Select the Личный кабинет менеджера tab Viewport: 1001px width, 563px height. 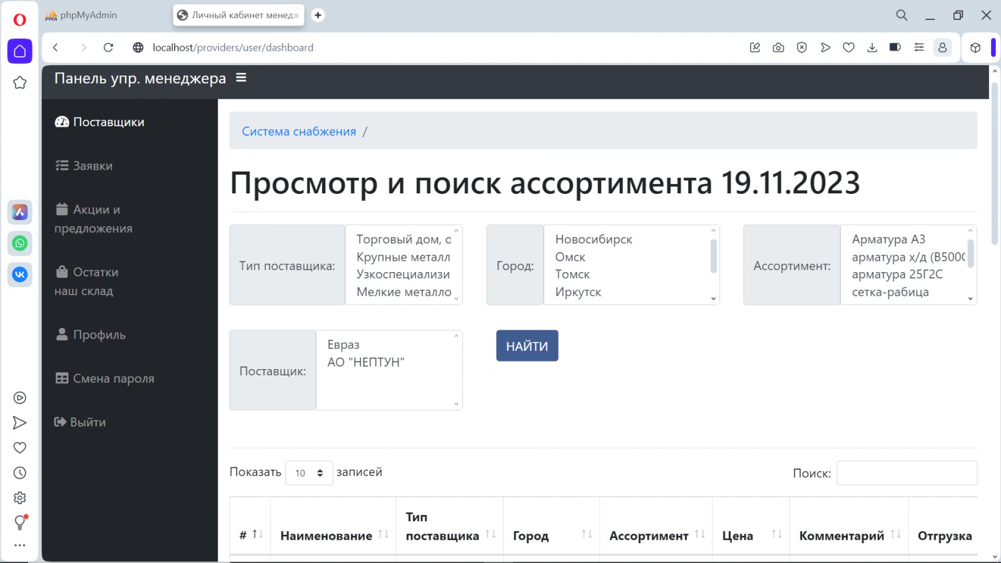238,15
